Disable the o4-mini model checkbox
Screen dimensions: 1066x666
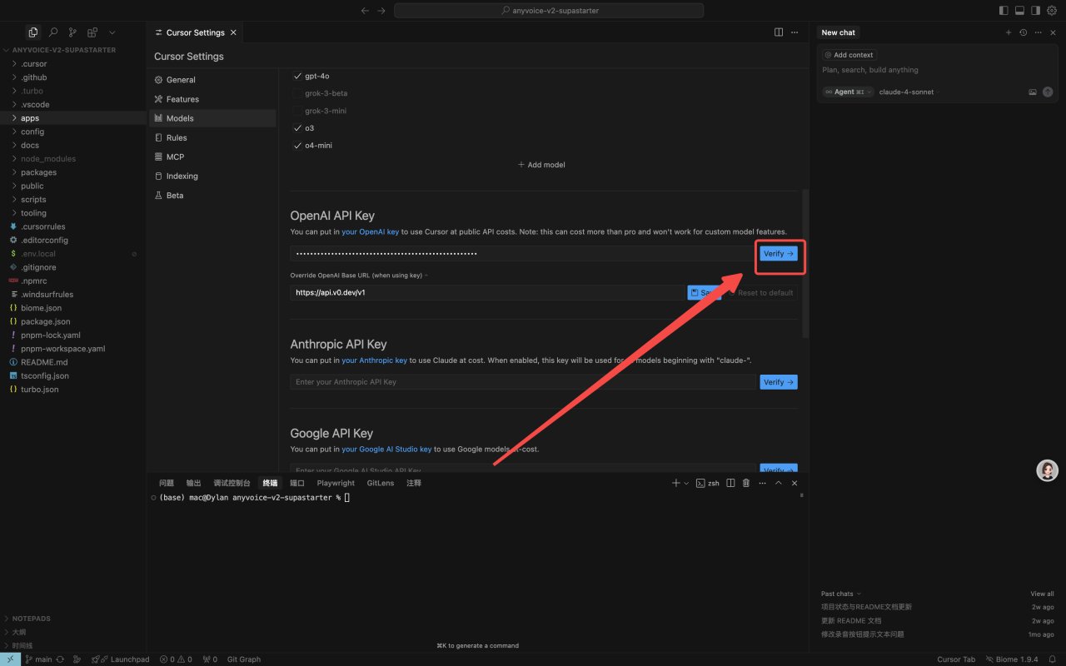coord(297,146)
